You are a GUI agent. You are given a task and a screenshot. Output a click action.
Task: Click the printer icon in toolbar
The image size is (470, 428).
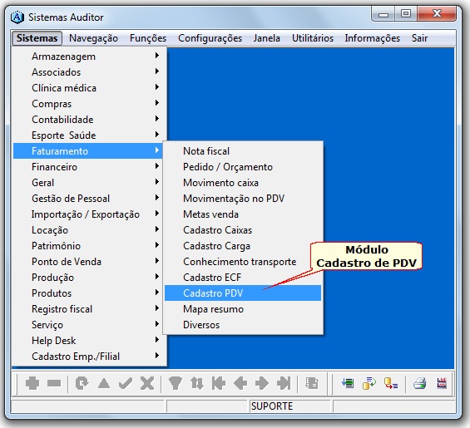419,383
